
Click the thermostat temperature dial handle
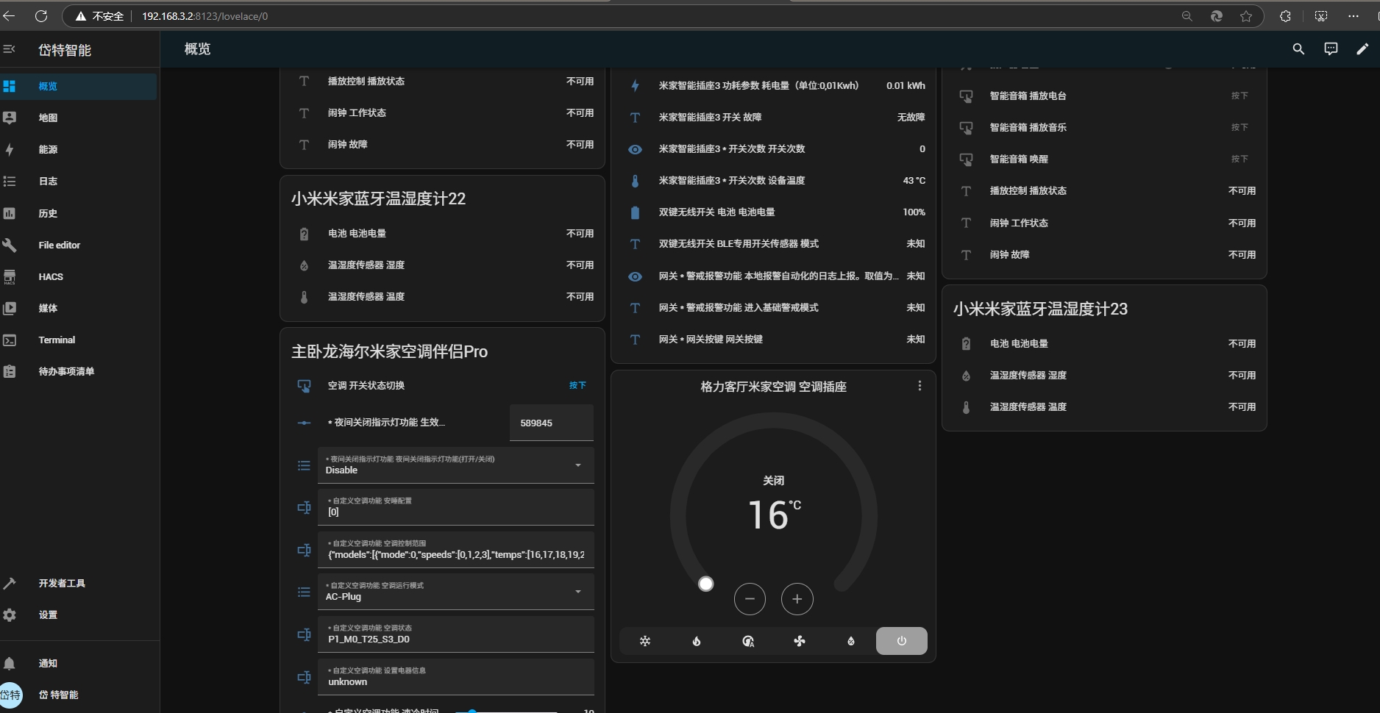tap(705, 584)
